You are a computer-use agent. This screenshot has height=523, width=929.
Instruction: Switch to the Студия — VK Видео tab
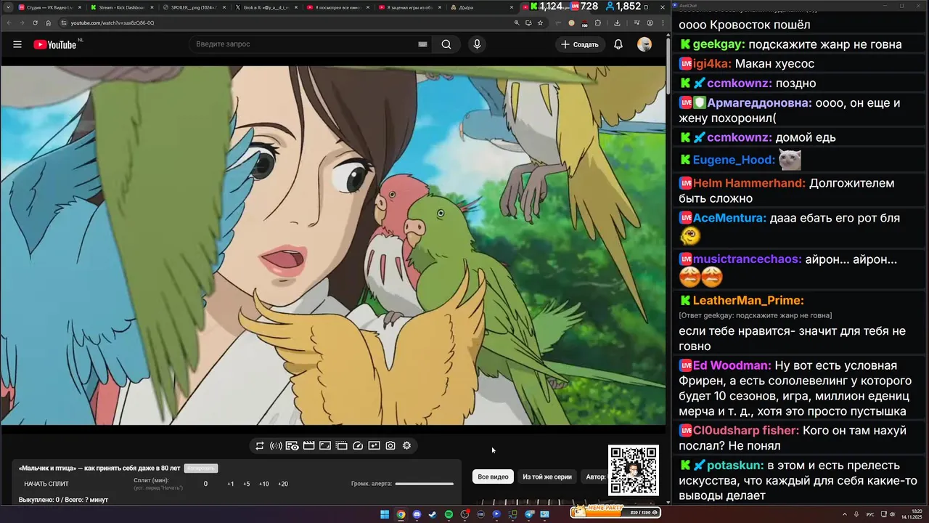[50, 7]
